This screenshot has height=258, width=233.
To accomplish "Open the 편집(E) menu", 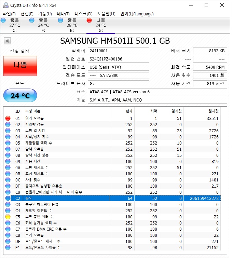I will pyautogui.click(x=27, y=14).
